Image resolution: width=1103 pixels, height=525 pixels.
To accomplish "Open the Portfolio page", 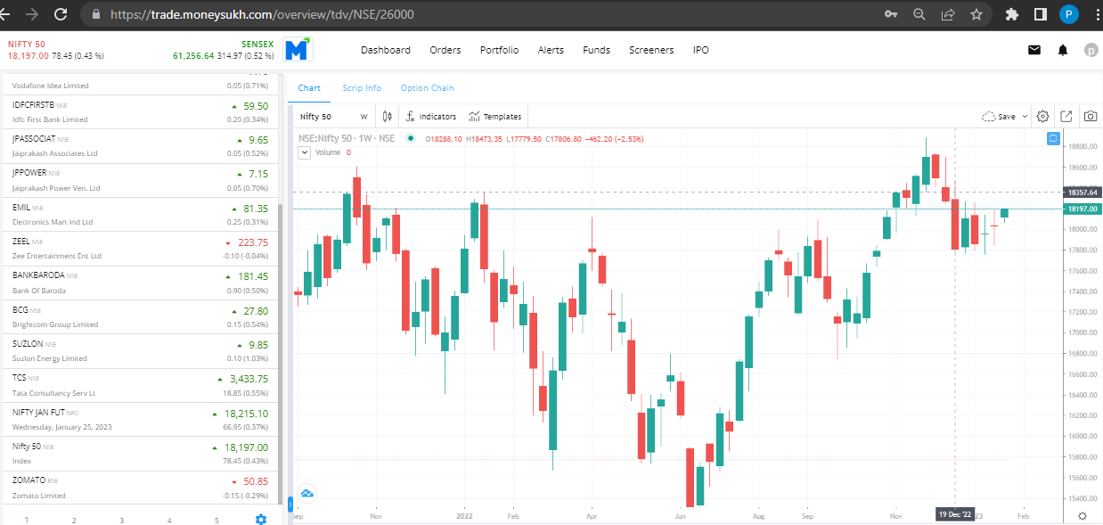I will (499, 50).
